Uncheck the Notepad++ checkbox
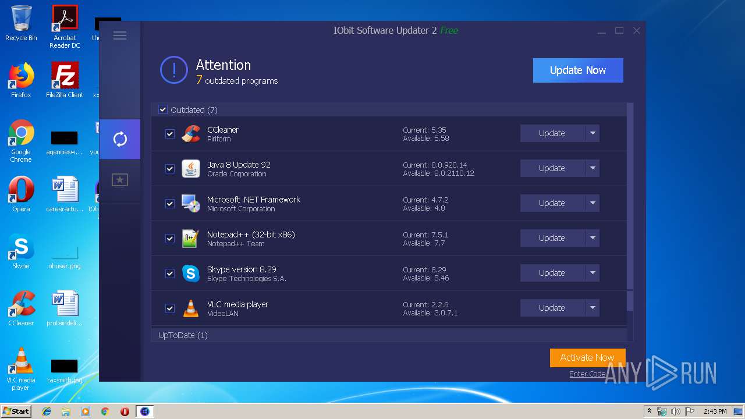The width and height of the screenshot is (745, 419). pos(170,239)
